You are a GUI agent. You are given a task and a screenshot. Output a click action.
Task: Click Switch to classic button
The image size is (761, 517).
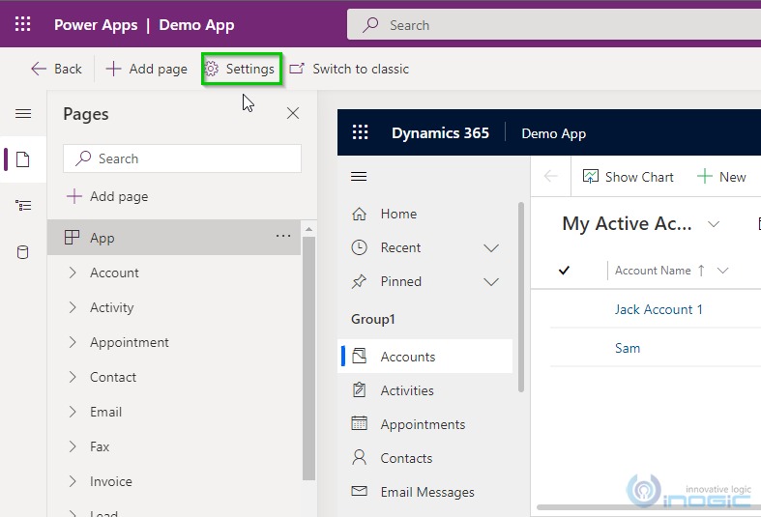coord(349,69)
